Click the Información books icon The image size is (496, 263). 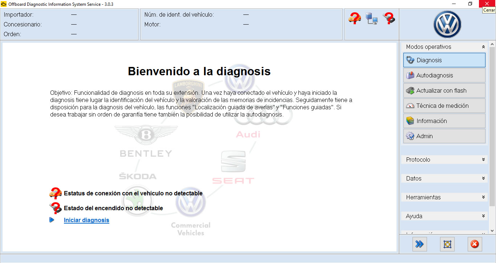[x=410, y=121]
